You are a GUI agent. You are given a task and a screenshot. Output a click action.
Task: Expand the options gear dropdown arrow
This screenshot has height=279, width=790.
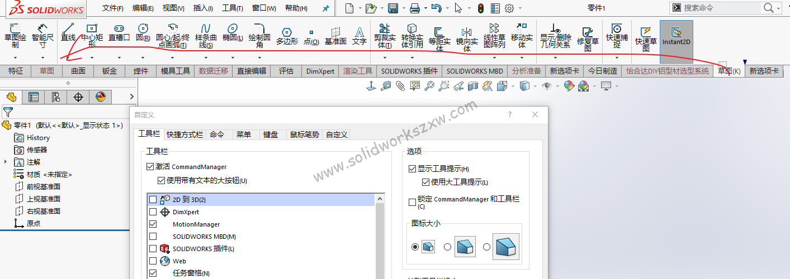(520, 8)
